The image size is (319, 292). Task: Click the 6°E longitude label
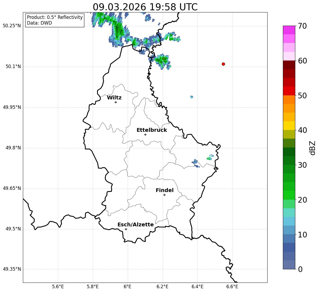pos(127,287)
